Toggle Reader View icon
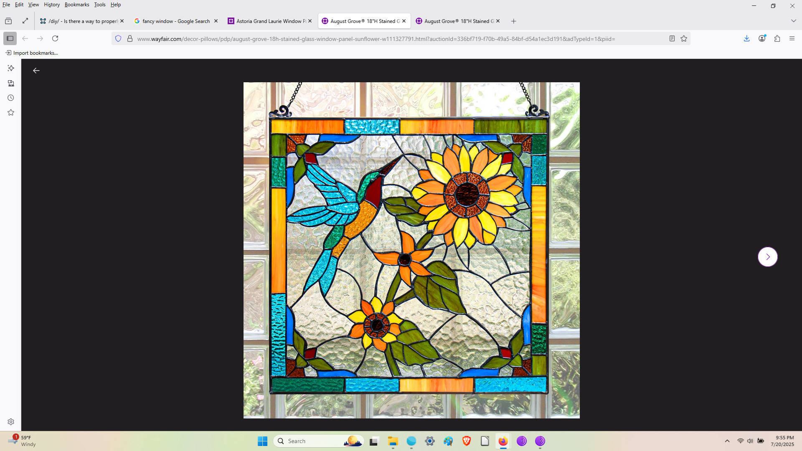Screen dimensions: 802x451 click(672, 39)
